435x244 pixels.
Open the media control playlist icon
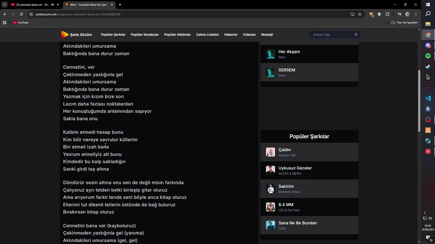[400, 14]
